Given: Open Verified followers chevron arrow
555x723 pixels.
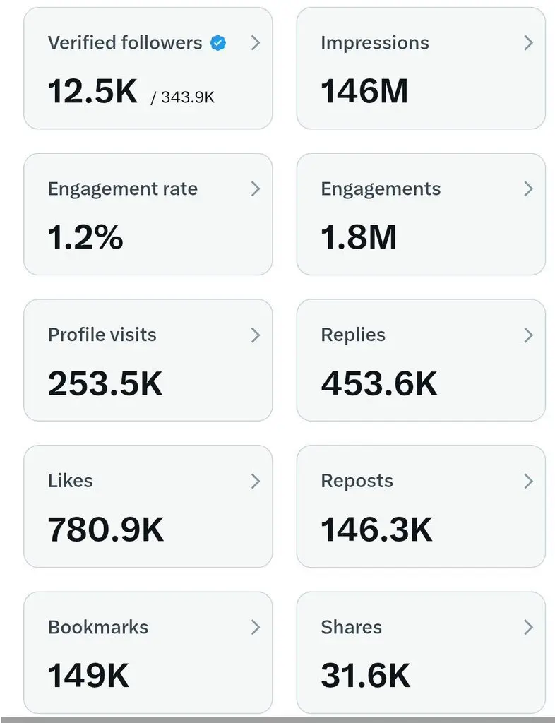Looking at the screenshot, I should click(256, 43).
